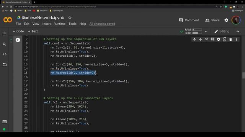Star the SiameseNetwork.ipynb notebook

[x=70, y=18]
